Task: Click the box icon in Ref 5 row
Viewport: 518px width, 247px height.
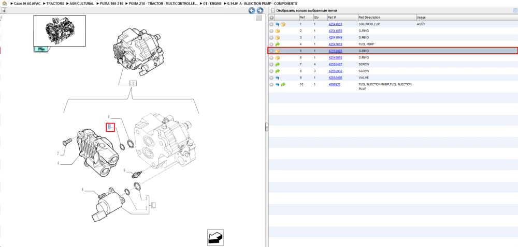Action: (x=278, y=51)
